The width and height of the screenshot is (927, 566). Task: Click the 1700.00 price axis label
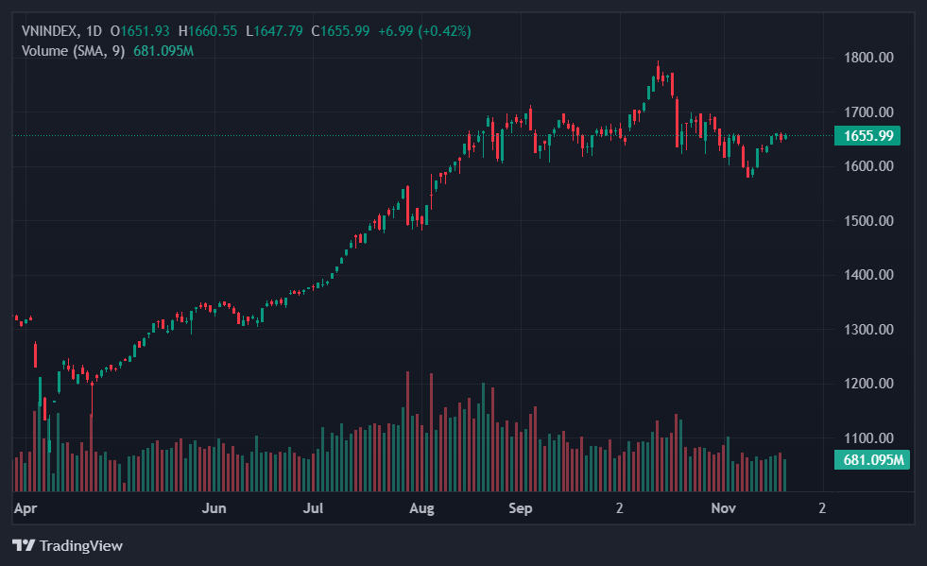(x=867, y=112)
